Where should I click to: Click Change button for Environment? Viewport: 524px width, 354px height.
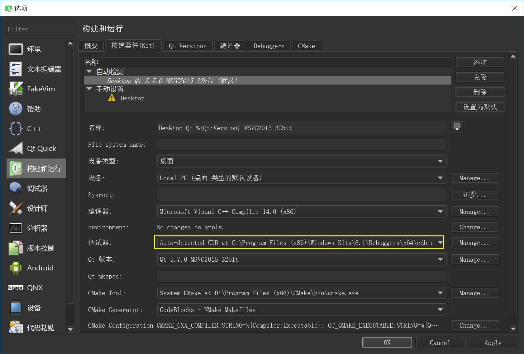click(475, 227)
